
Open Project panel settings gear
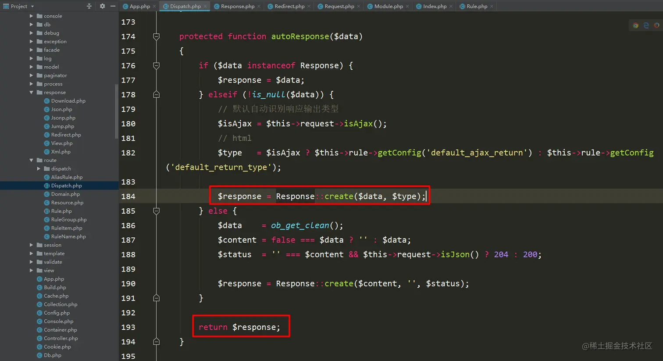coord(102,6)
